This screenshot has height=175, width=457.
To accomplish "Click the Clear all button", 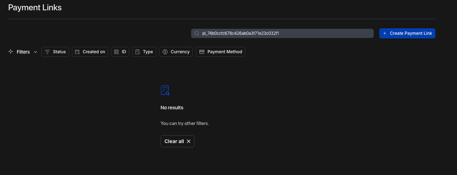I will [177, 141].
